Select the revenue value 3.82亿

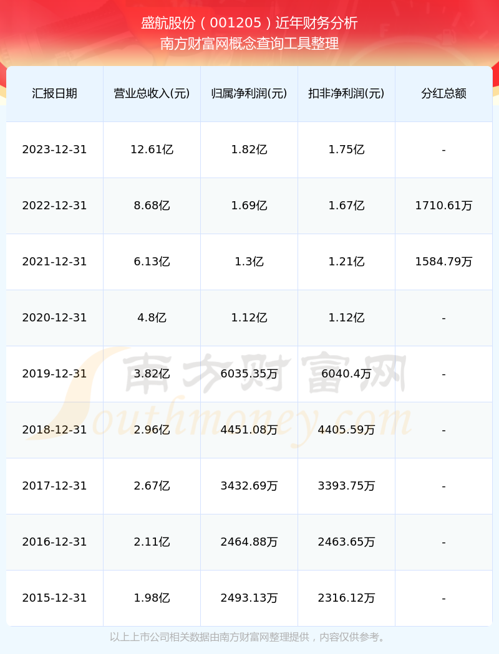(x=152, y=374)
